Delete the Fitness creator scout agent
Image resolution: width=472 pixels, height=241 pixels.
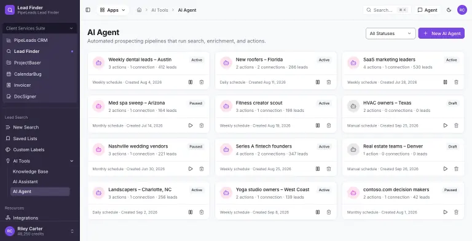329,125
